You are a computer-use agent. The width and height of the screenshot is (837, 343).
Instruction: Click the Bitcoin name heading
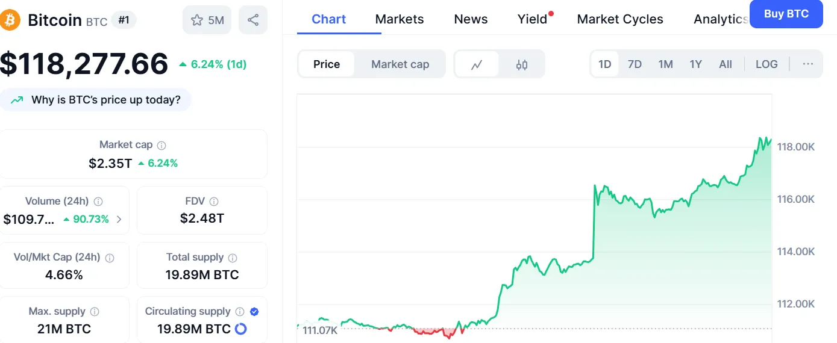(55, 20)
